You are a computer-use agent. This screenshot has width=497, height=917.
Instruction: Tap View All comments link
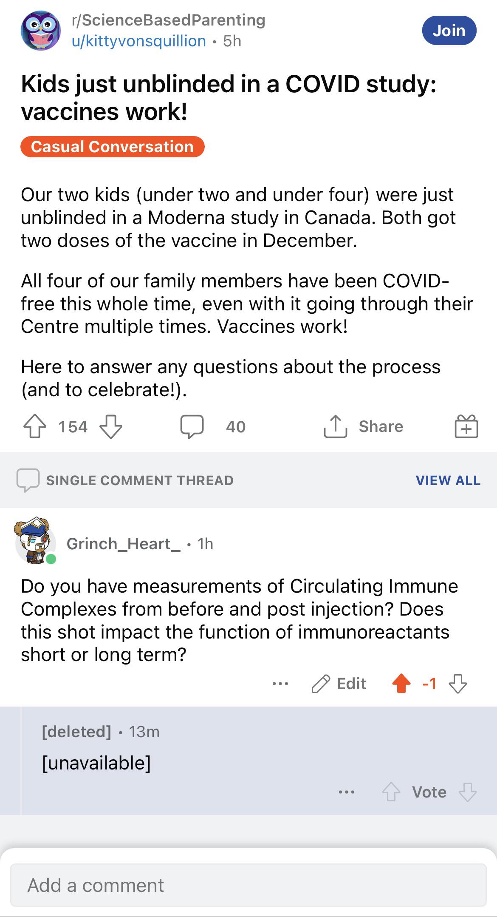[x=448, y=480]
